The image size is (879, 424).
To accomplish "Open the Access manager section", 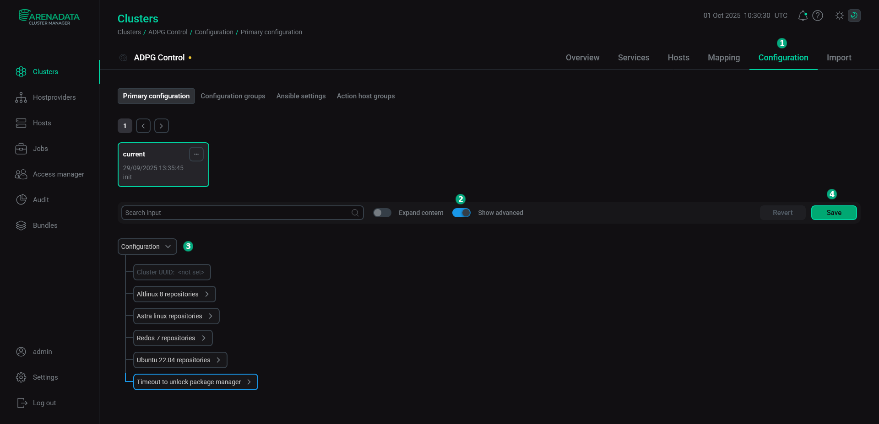I will pyautogui.click(x=59, y=174).
